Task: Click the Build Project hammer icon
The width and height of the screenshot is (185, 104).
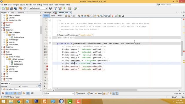Action: (55, 8)
